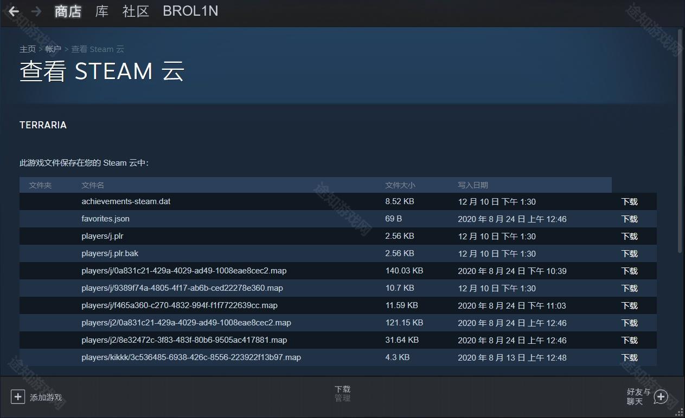Download the 9389f74a map file

coord(630,288)
